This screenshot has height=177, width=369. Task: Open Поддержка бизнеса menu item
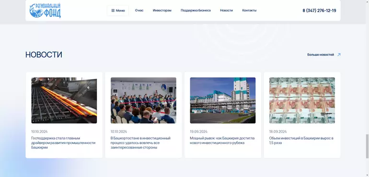pos(196,11)
